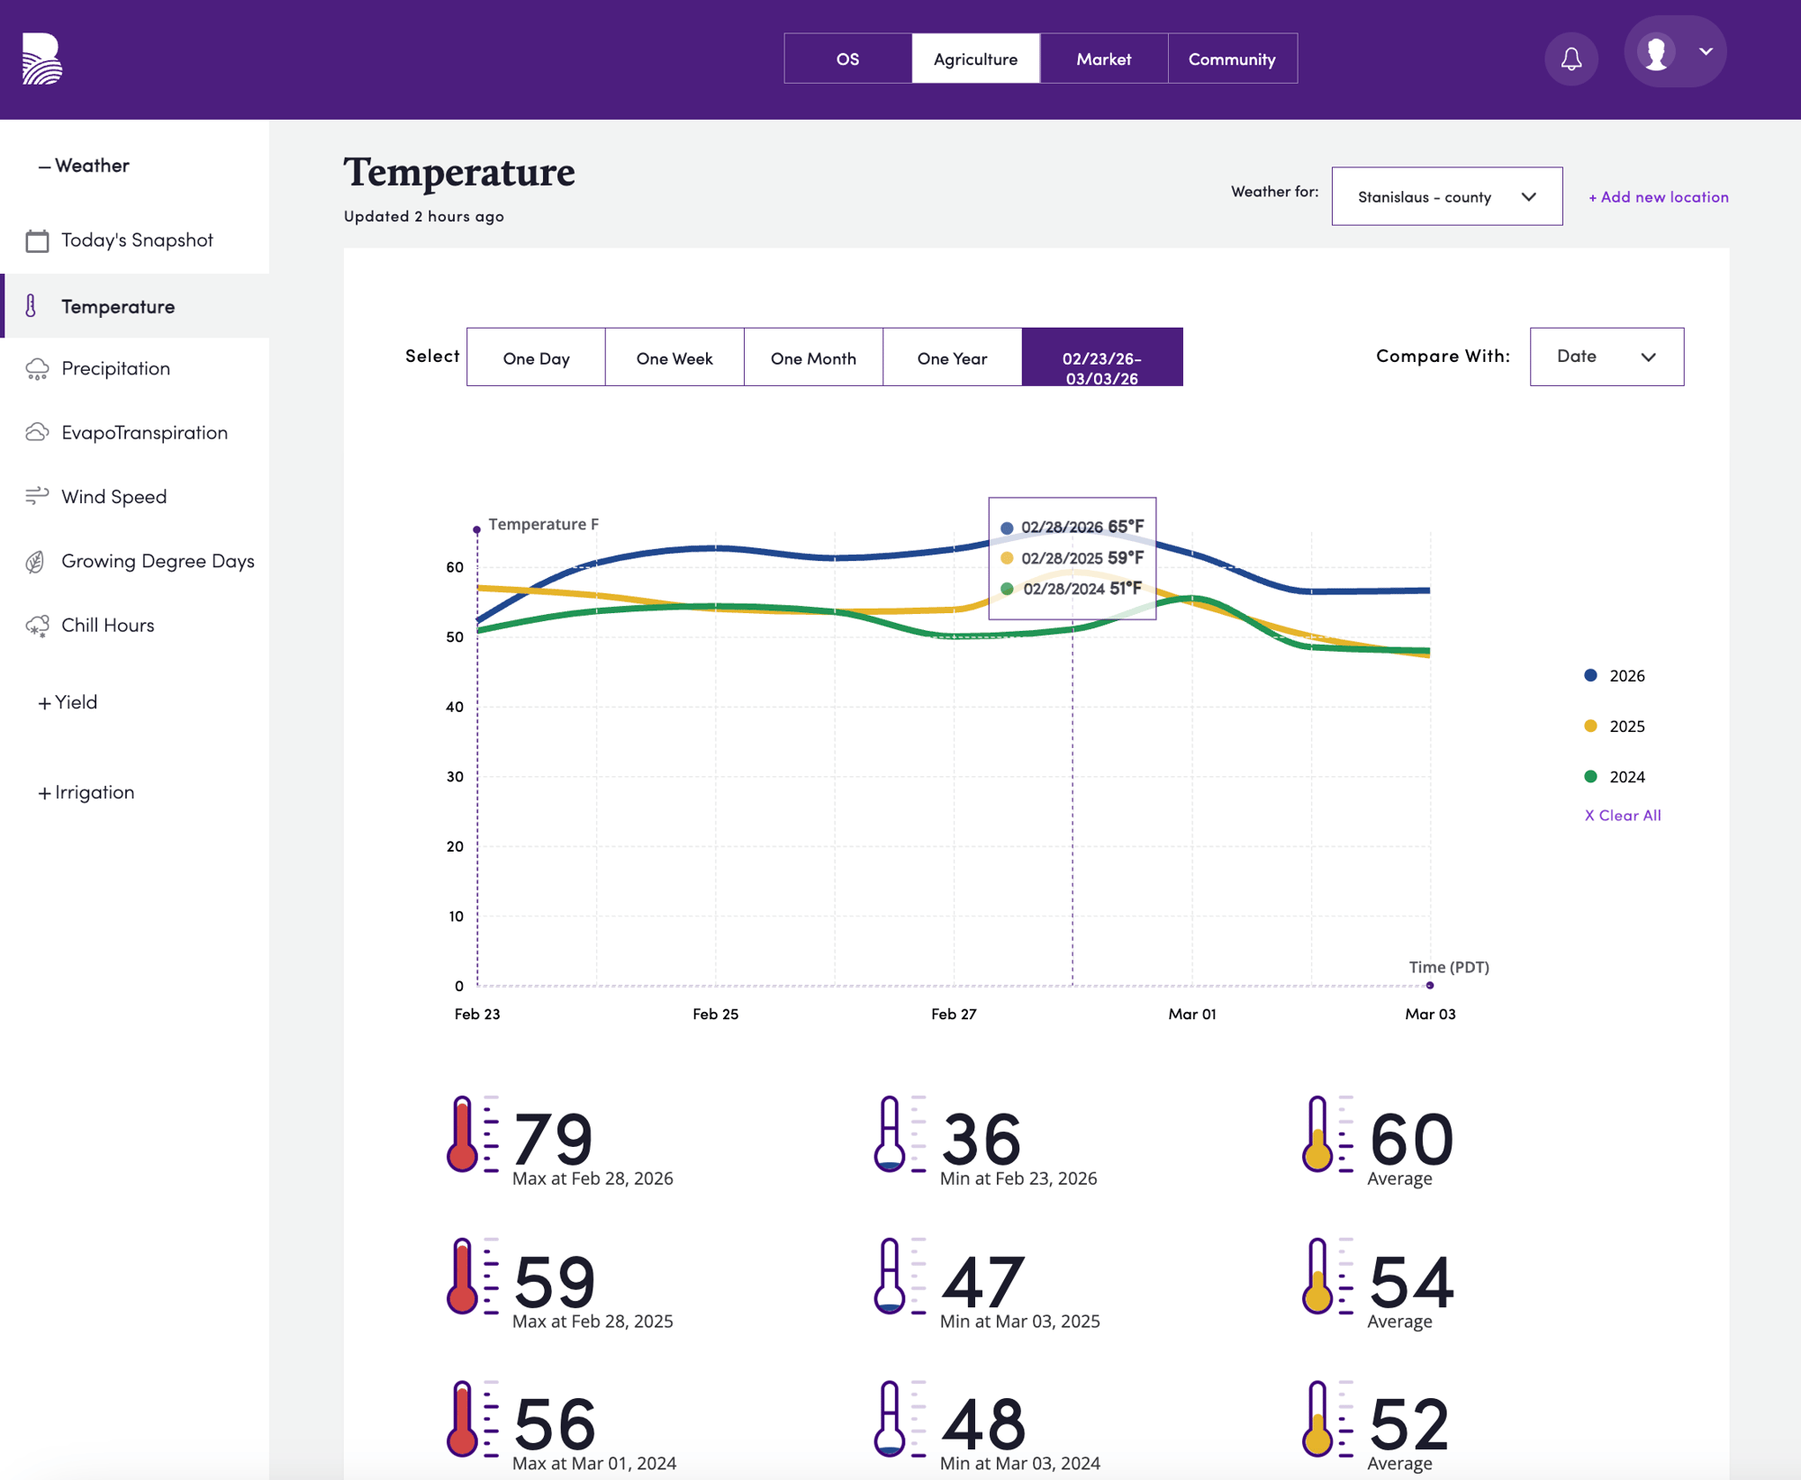
Task: Click the Today's Snapshot calendar icon
Action: (x=37, y=240)
